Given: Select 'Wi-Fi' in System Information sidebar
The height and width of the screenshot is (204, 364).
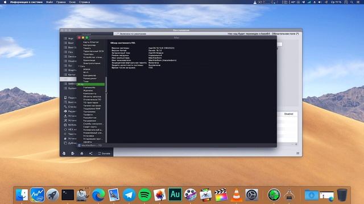Looking at the screenshot, I should click(86, 73).
